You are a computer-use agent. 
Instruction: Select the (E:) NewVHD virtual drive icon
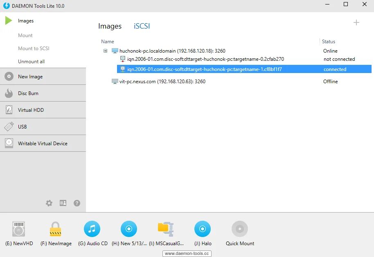coord(18,229)
